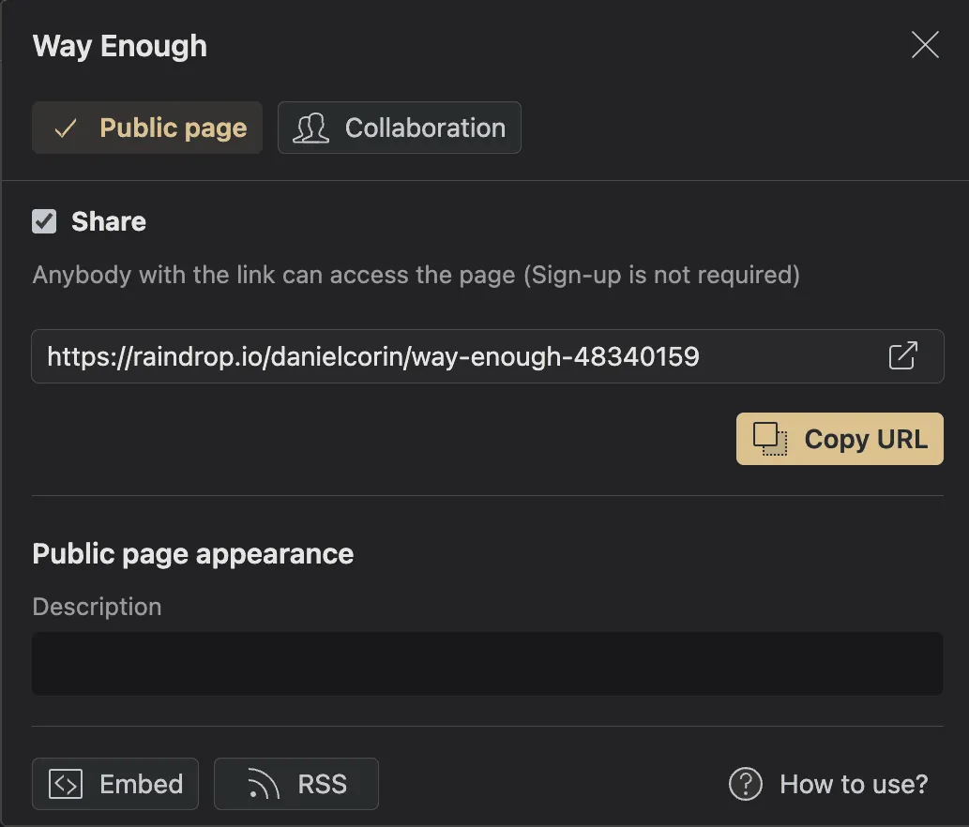Focus the Description text box
The image size is (969, 827).
(x=487, y=662)
